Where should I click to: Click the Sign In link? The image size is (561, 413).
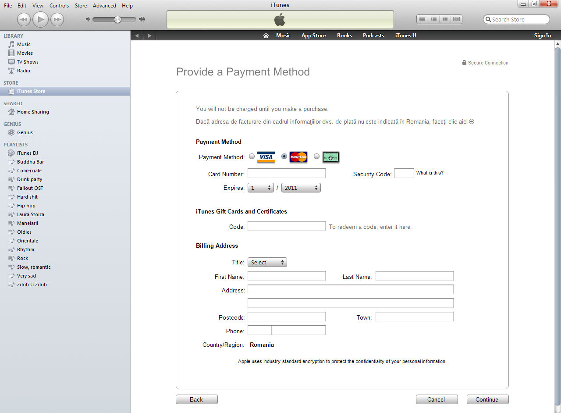click(543, 36)
